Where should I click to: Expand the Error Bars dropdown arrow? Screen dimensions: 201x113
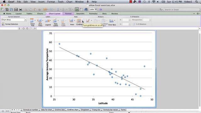(x=115, y=20)
